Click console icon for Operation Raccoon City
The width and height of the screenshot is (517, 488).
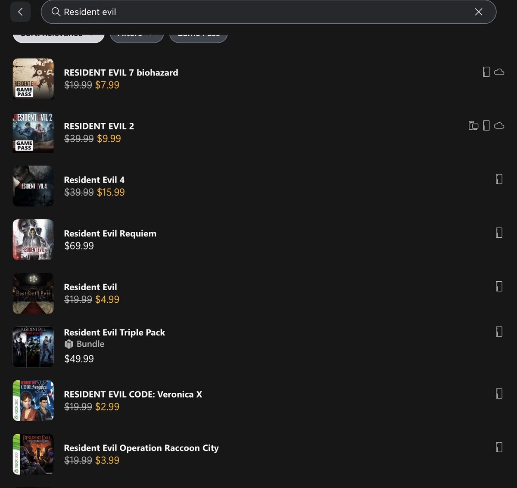tap(499, 448)
